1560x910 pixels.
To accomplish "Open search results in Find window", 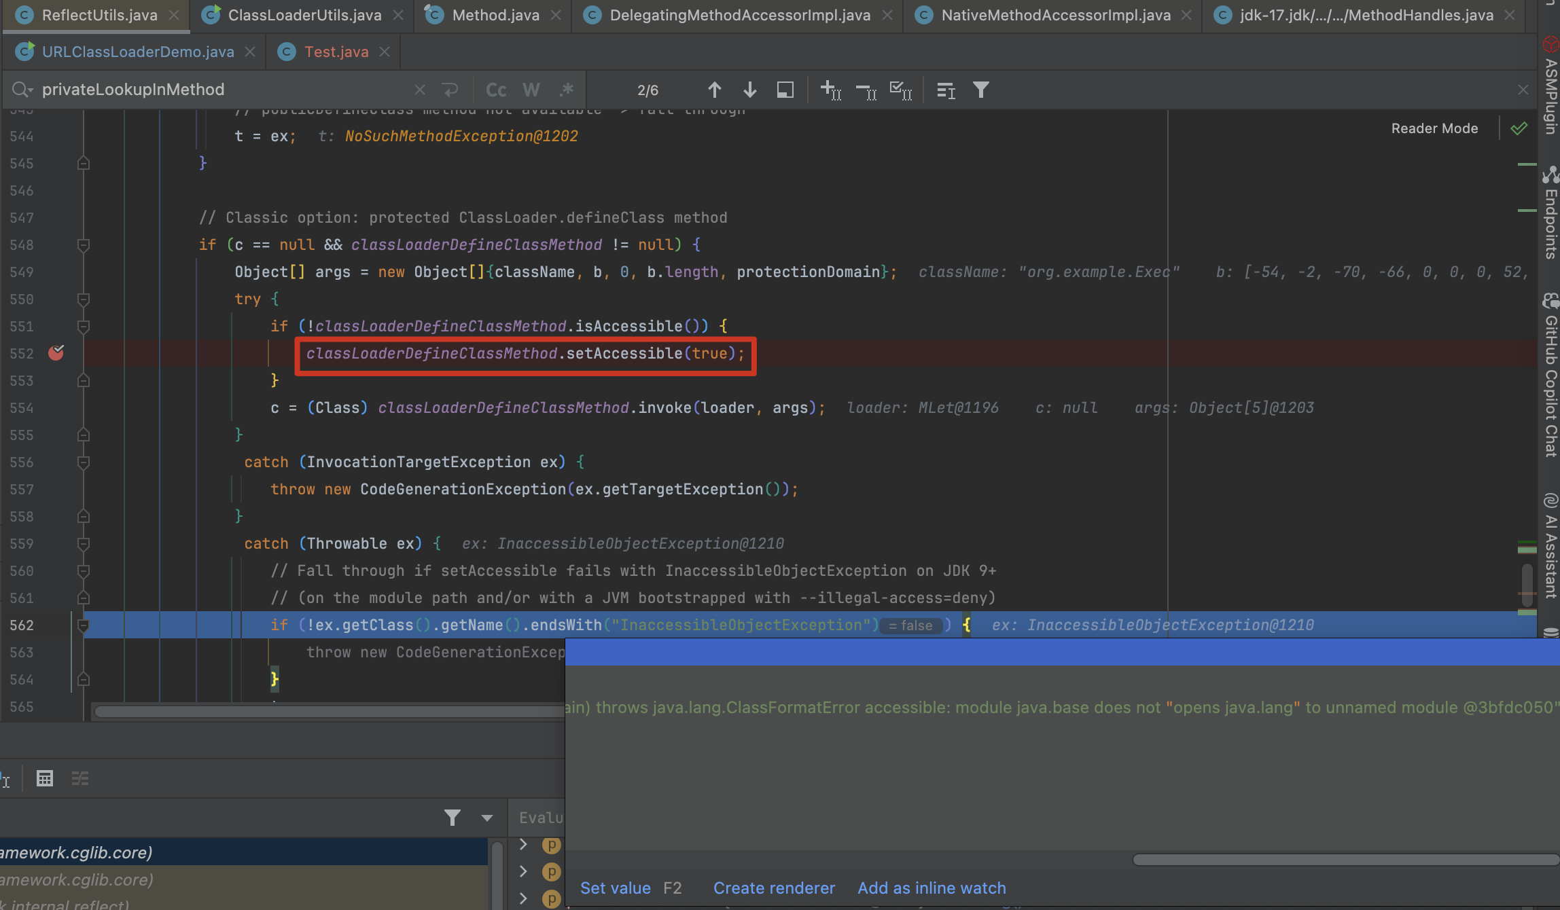I will point(946,90).
